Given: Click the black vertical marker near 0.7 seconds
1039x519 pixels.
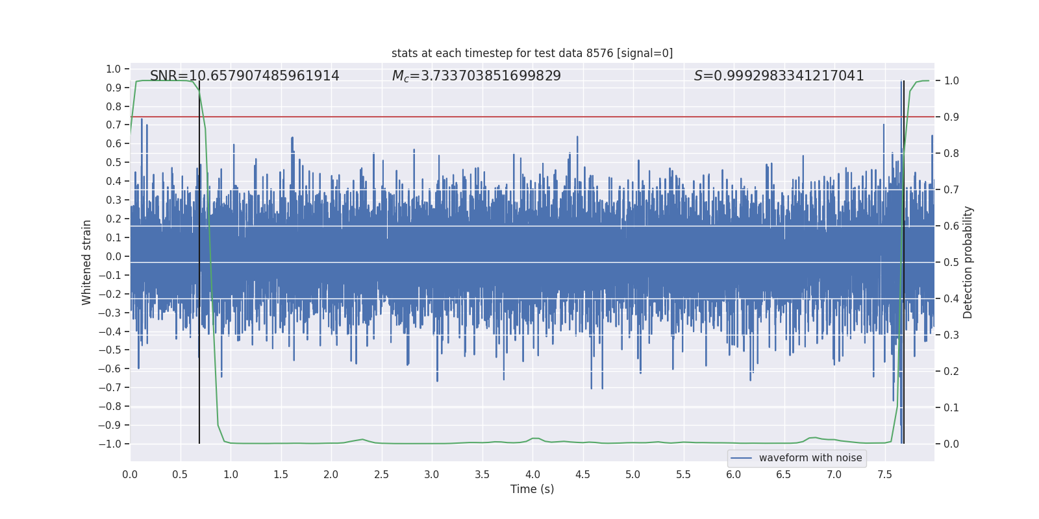Looking at the screenshot, I should (x=199, y=262).
